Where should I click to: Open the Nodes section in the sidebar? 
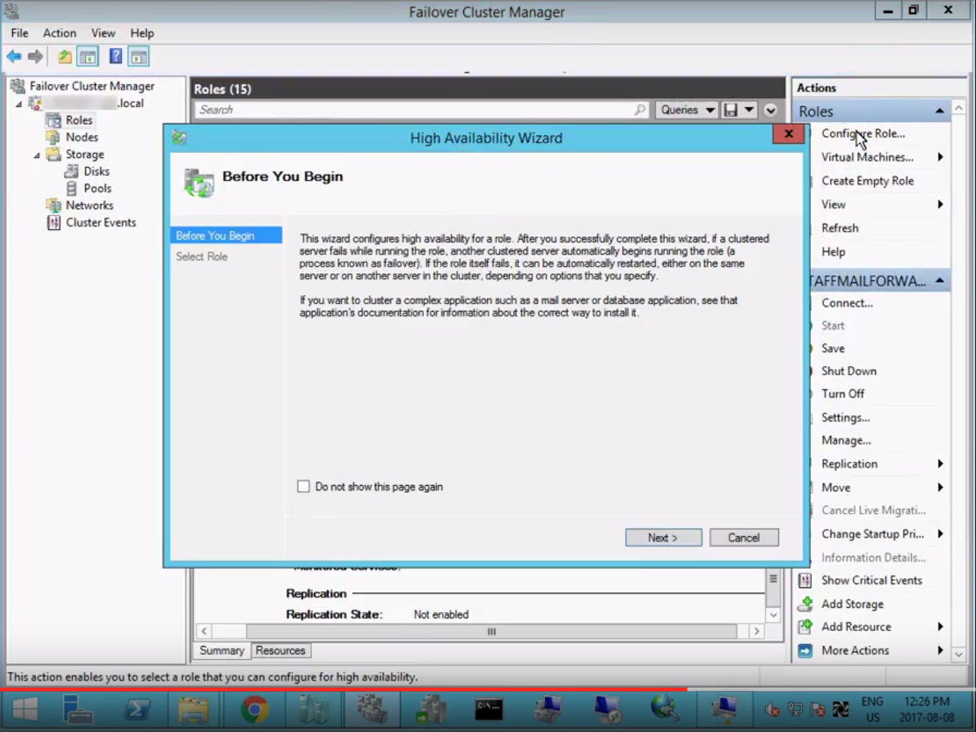[81, 136]
